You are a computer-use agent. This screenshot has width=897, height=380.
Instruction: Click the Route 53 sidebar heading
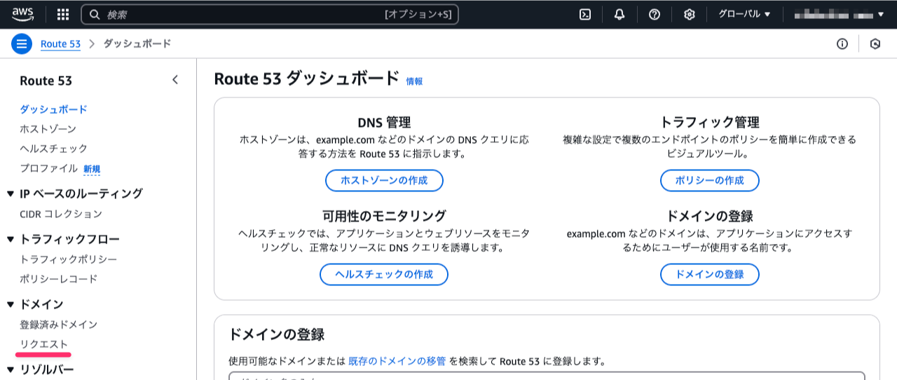click(46, 81)
